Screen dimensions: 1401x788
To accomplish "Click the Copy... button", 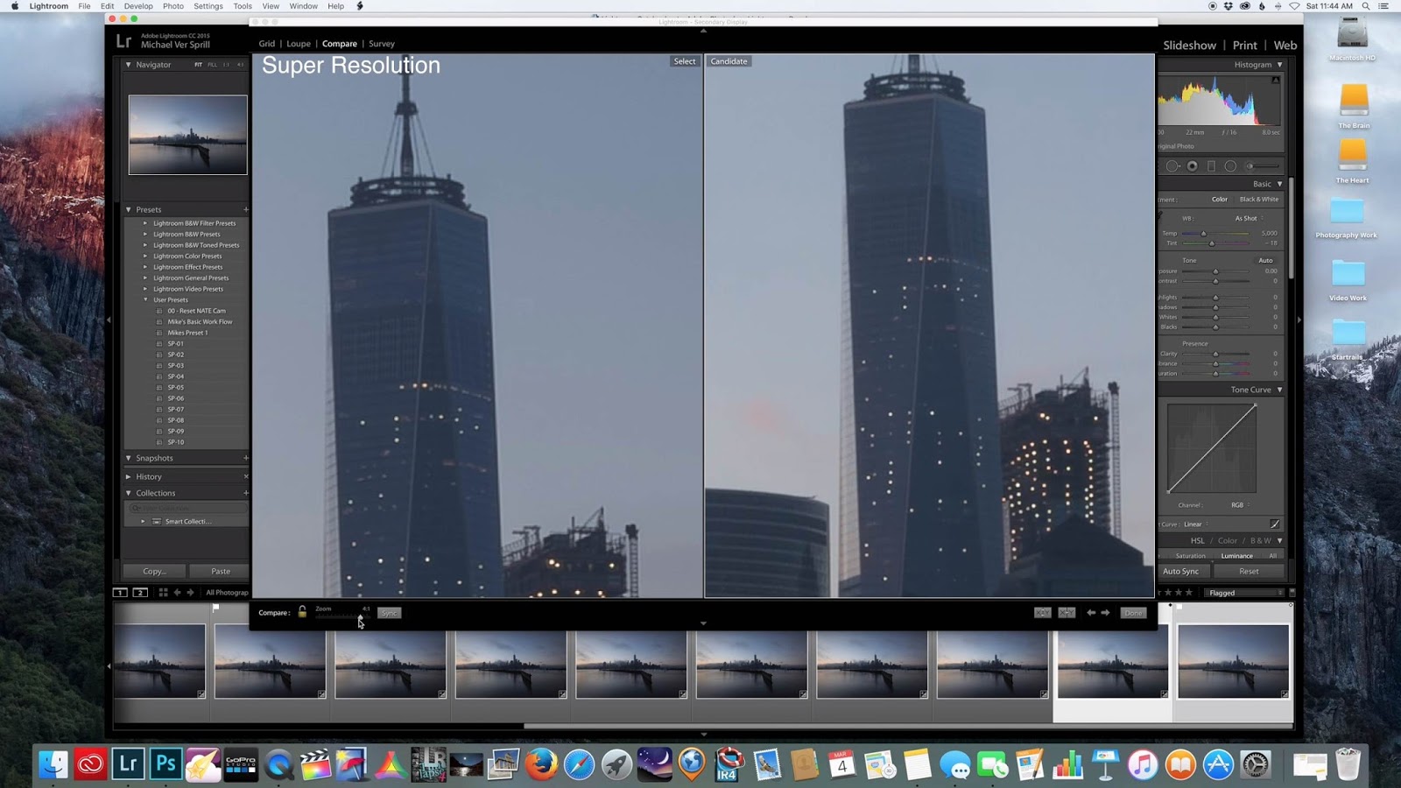I will (155, 571).
